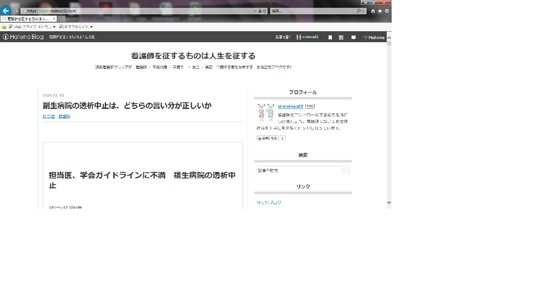Click the plus 読者になる subscribe button
Screen dimensions: 559x298
click(x=267, y=138)
